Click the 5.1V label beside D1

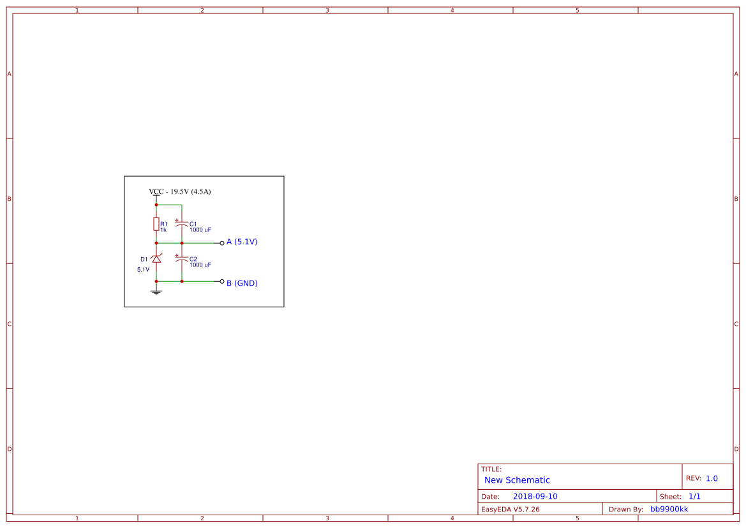click(x=144, y=269)
